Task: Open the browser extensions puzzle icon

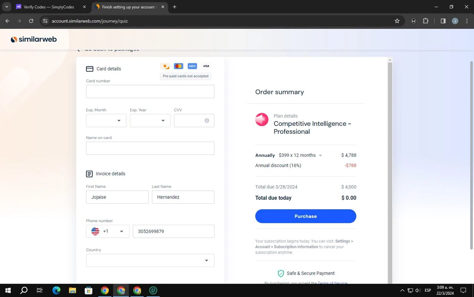Action: [426, 21]
